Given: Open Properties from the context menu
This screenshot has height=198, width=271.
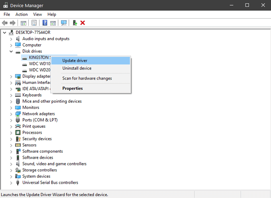Looking at the screenshot, I should (x=73, y=88).
